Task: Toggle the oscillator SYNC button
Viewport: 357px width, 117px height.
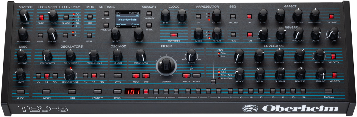Action: 118,76
